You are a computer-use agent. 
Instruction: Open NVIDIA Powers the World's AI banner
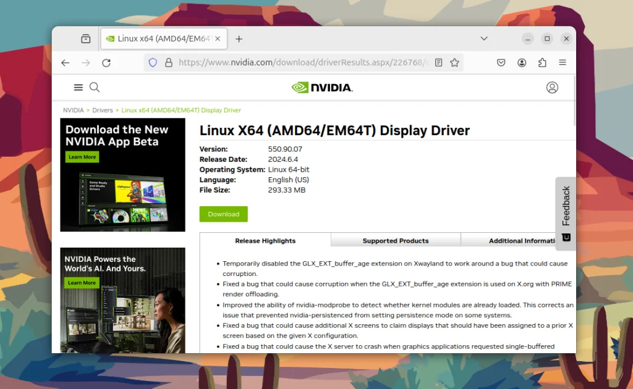coord(123,300)
